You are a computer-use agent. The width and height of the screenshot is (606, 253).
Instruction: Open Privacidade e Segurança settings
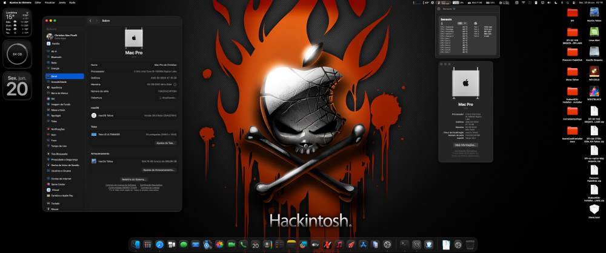(65, 159)
